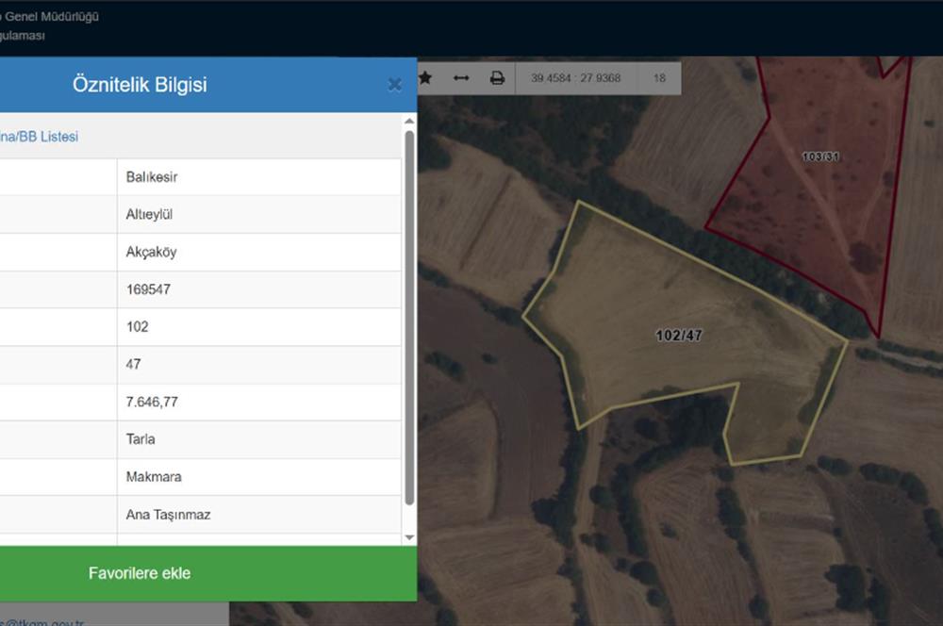The width and height of the screenshot is (943, 626).
Task: Click the Akçaköy neighborhood value
Action: click(x=151, y=253)
